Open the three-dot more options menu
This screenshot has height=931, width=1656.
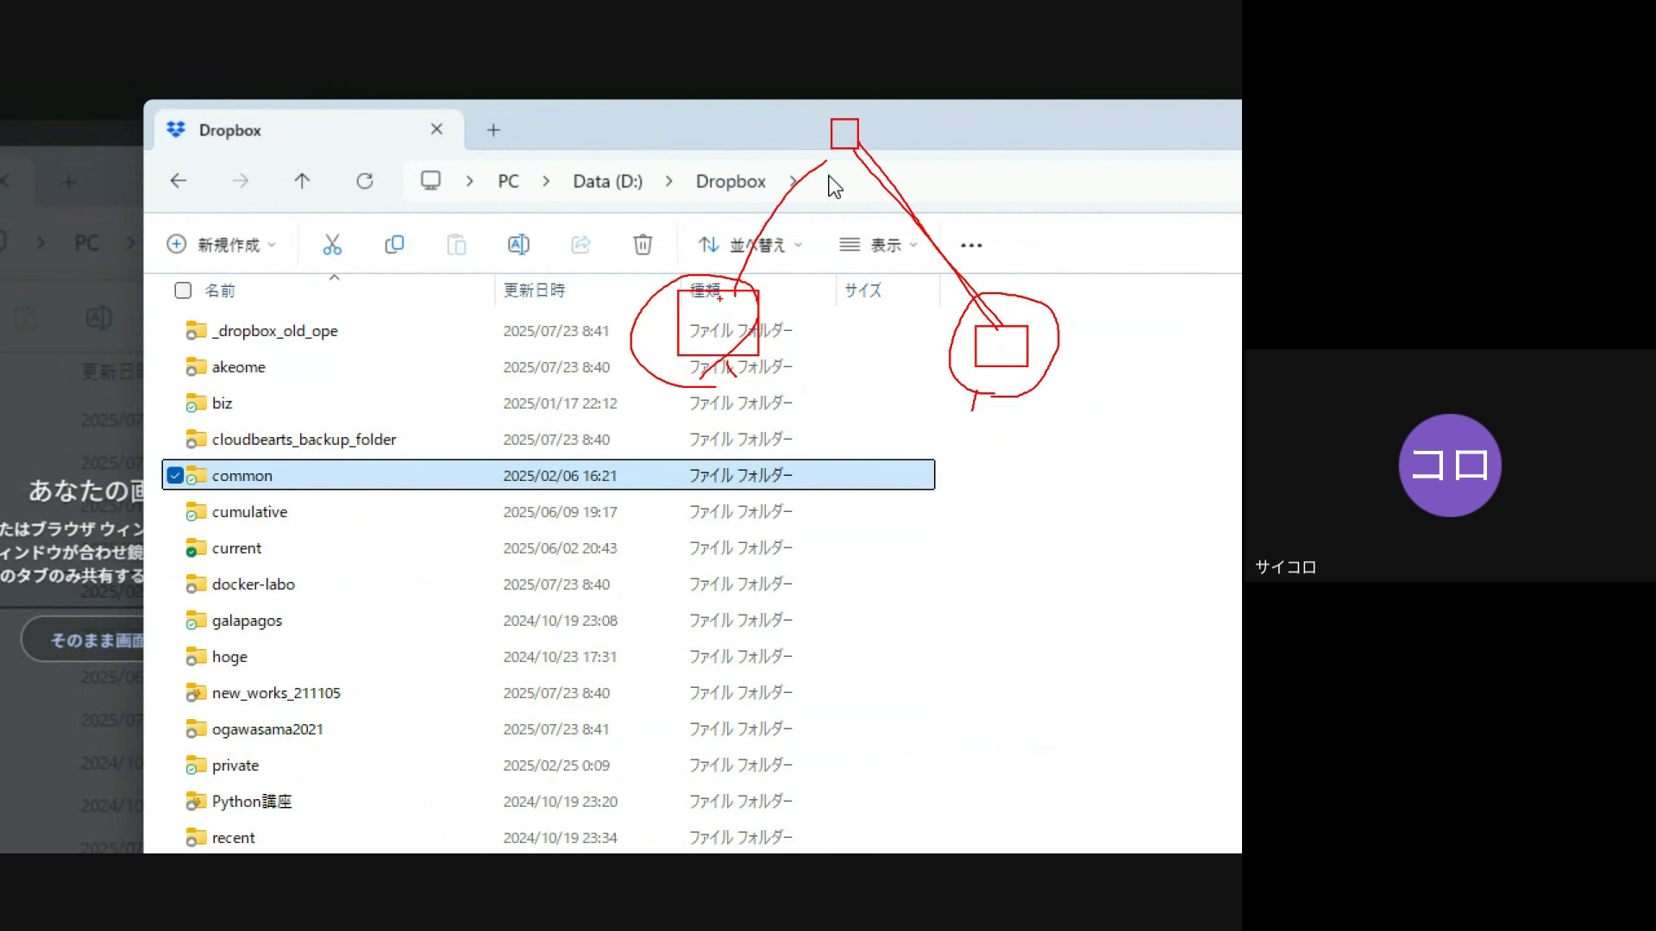[971, 246]
